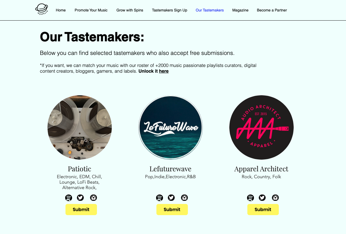The image size is (346, 234).
Task: Open Patiotic's Instagram icon
Action: [x=94, y=198]
